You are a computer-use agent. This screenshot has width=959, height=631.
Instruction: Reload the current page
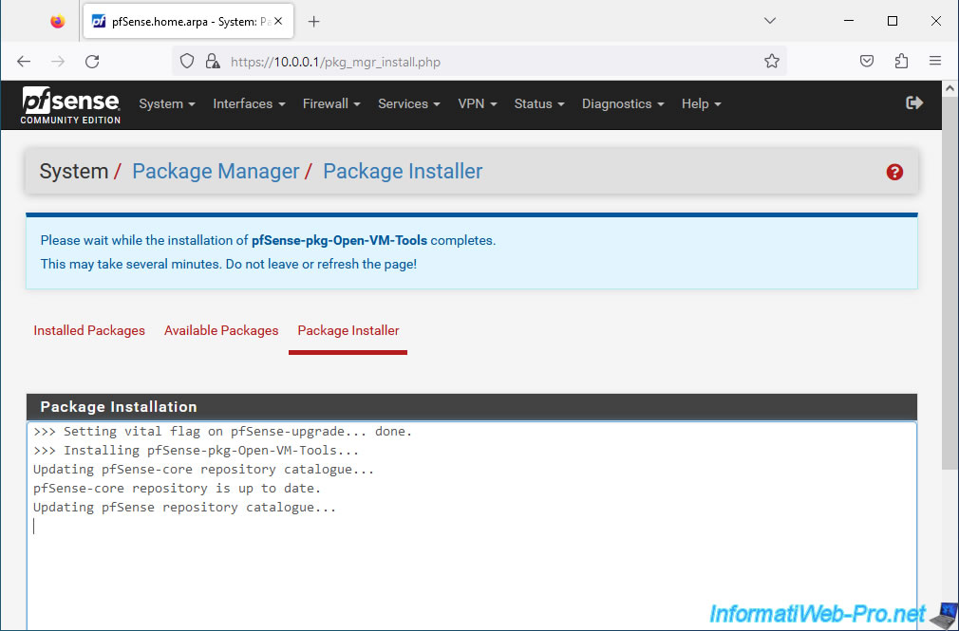[x=92, y=61]
